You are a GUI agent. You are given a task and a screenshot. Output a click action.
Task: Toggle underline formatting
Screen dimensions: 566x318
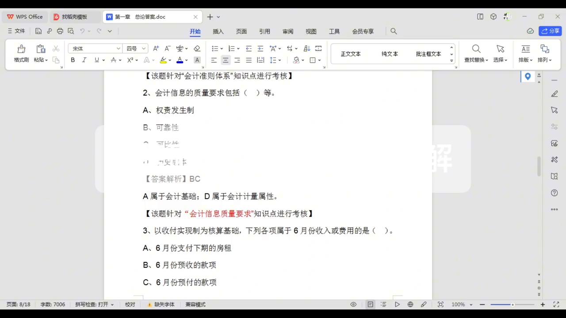click(x=96, y=60)
